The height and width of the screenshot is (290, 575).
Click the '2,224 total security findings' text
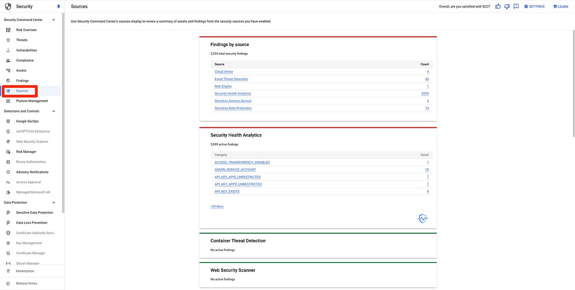(229, 54)
